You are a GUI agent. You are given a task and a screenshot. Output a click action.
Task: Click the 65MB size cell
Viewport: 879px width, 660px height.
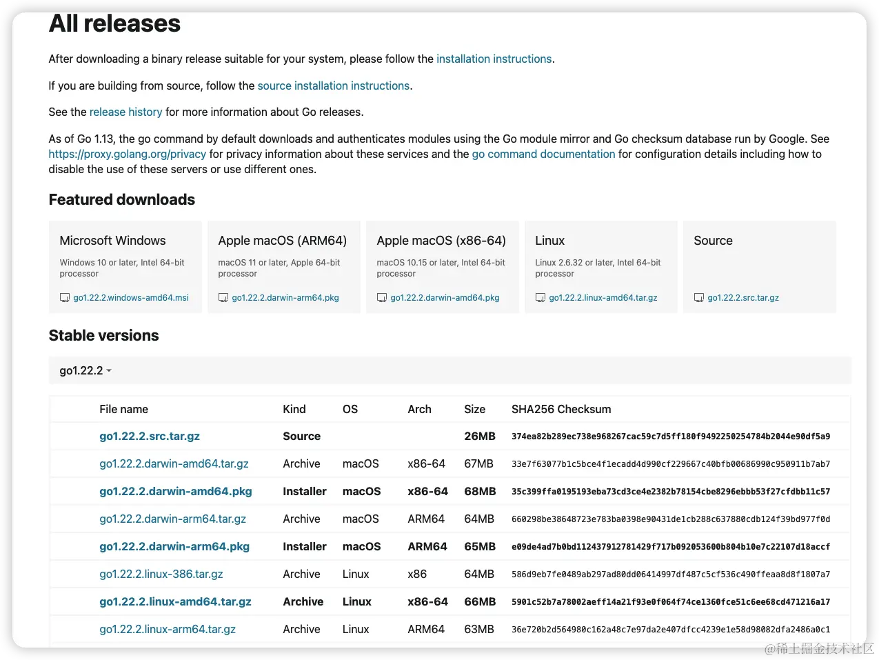point(480,546)
